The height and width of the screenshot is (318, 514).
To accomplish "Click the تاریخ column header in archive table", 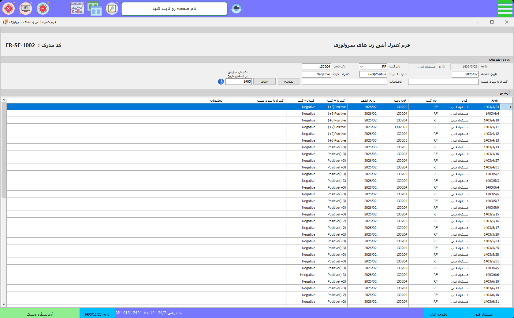I will coord(494,100).
